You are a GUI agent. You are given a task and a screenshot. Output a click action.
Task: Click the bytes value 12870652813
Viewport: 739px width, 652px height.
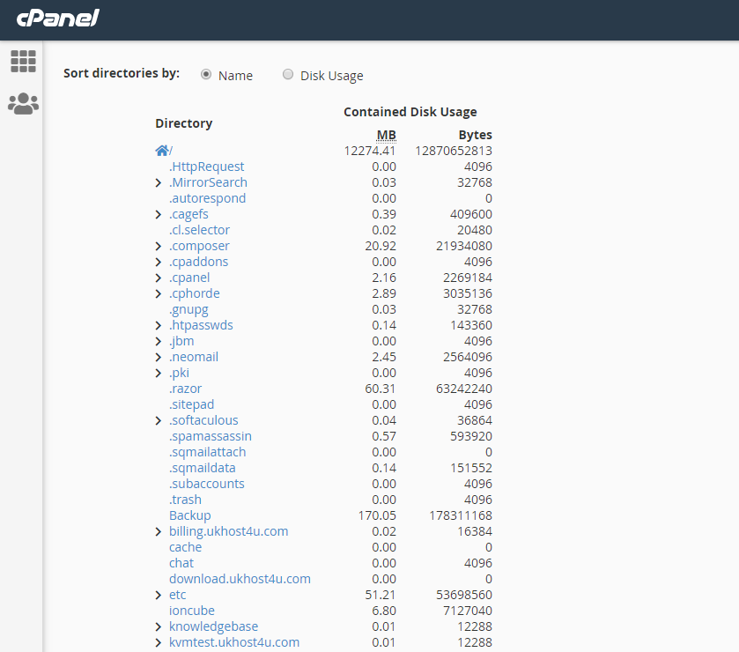(454, 151)
